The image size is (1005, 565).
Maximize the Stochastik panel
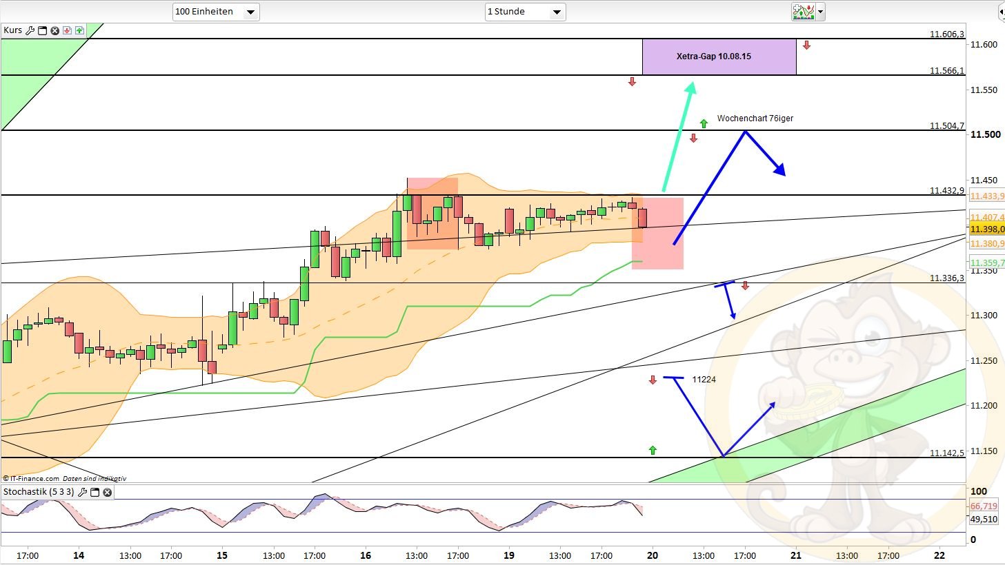pyautogui.click(x=95, y=492)
